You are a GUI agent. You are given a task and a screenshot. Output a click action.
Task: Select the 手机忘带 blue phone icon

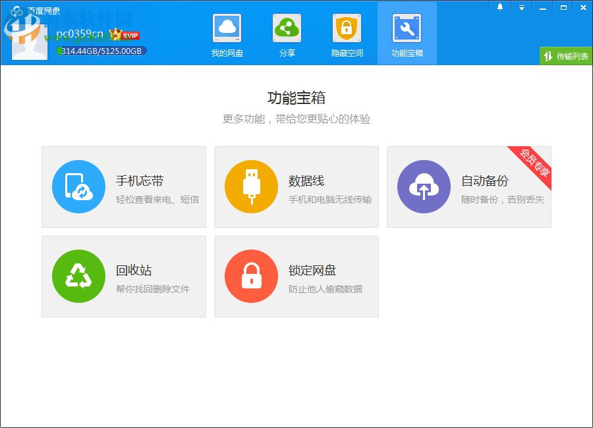coord(78,187)
